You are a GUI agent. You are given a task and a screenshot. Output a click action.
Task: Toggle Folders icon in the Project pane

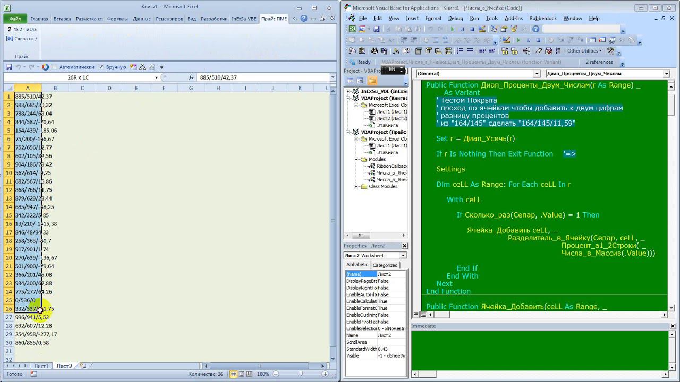point(372,81)
